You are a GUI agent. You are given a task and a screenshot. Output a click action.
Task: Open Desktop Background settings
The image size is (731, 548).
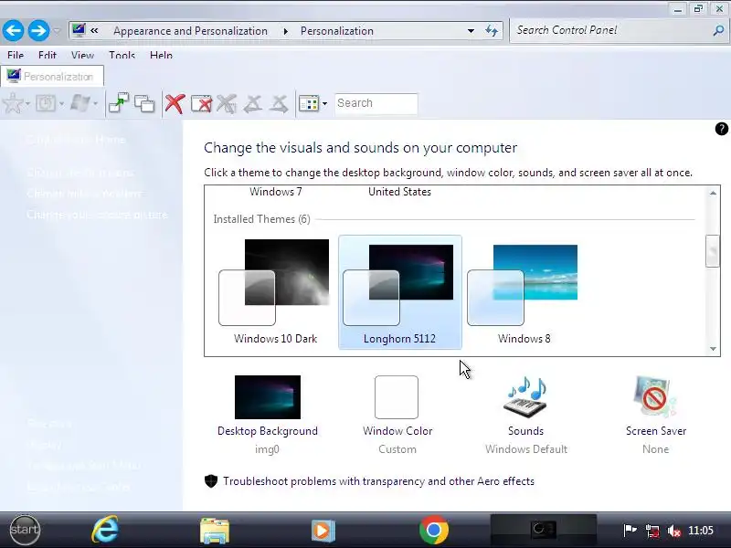point(268,415)
